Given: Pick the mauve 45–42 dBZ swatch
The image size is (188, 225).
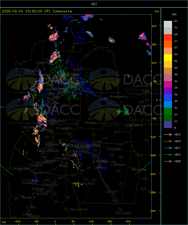Looking at the screenshot, I should [x=168, y=78].
